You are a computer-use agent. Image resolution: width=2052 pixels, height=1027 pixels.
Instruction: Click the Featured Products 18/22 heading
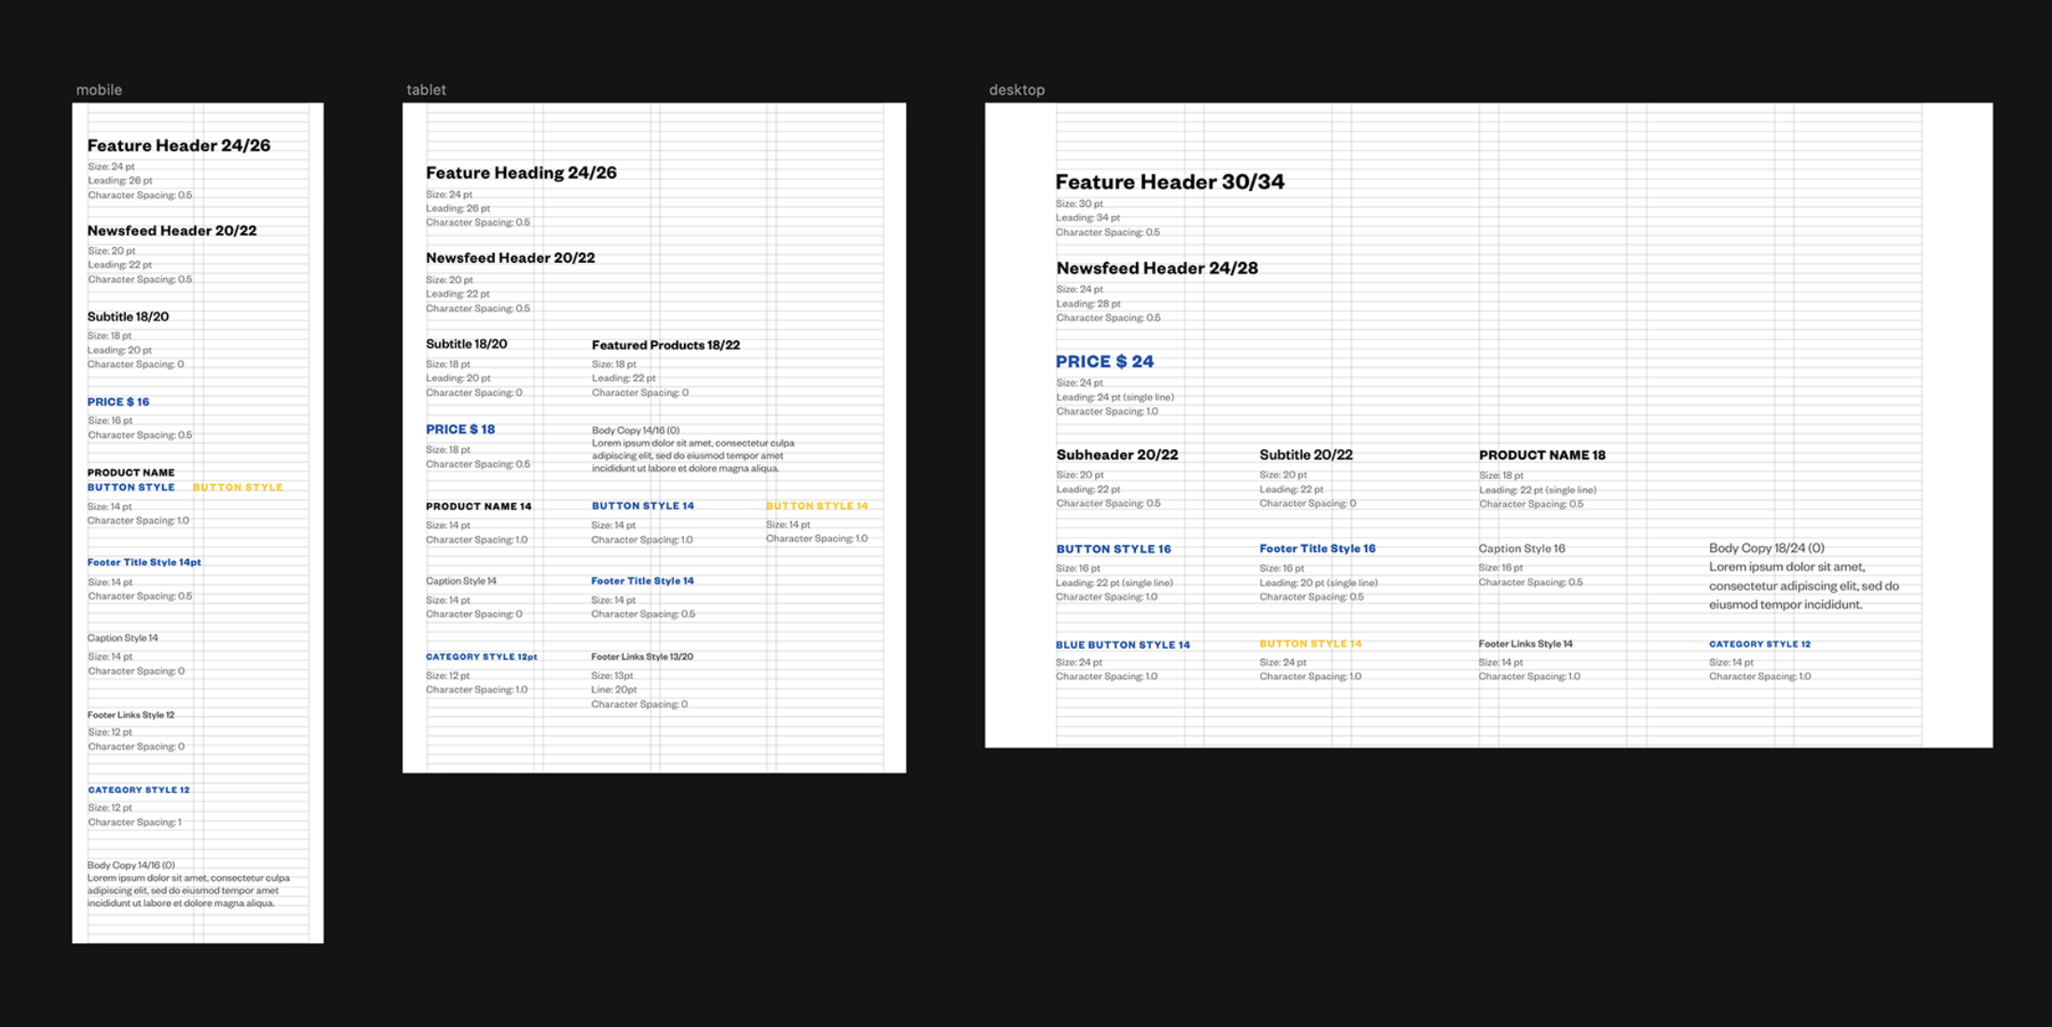point(665,345)
